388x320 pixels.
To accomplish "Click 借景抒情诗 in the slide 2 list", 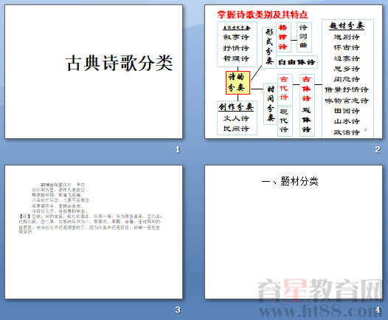I will tap(347, 89).
